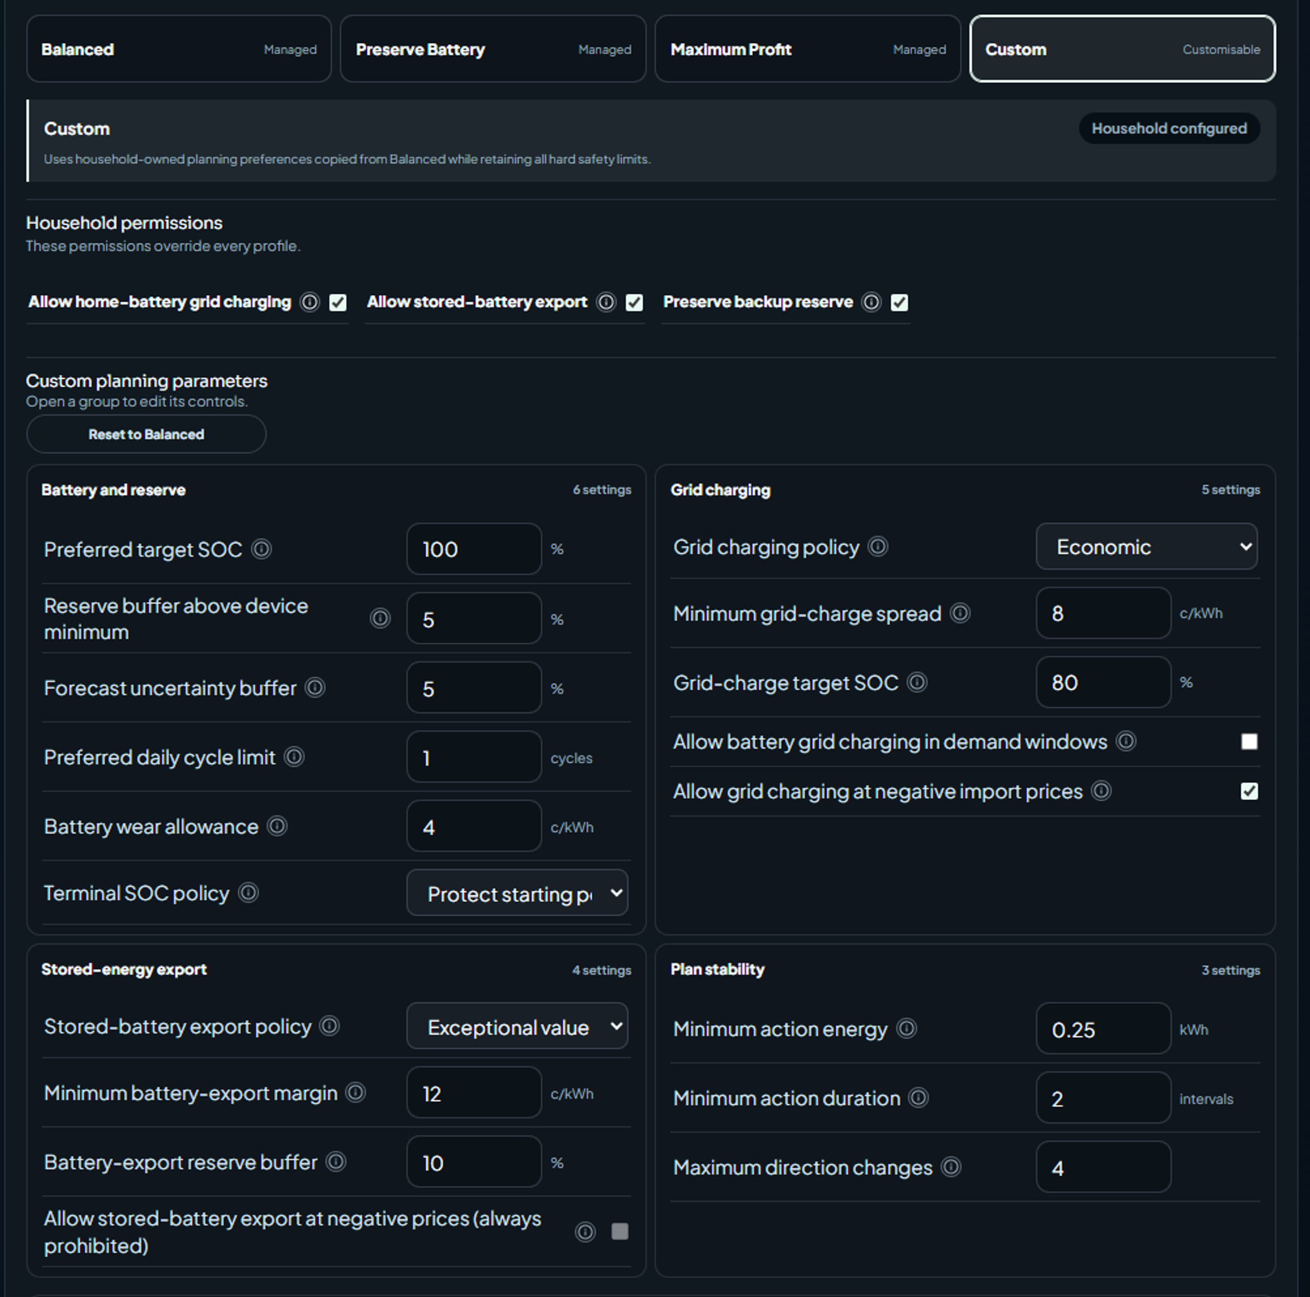Viewport: 1310px width, 1297px height.
Task: Open Stored-battery export policy dropdown
Action: click(x=517, y=1026)
